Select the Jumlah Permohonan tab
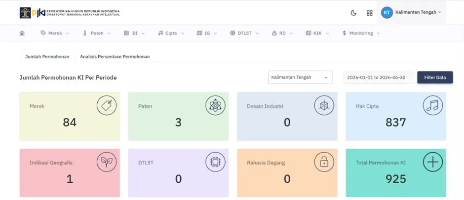464x200 pixels. (47, 57)
